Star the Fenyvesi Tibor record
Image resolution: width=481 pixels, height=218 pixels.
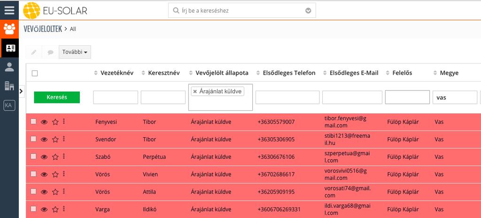(x=55, y=122)
